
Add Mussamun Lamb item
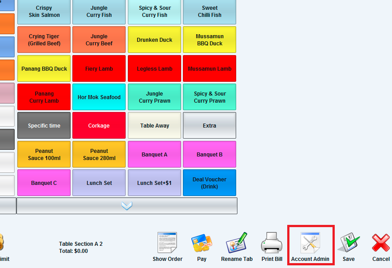(210, 68)
